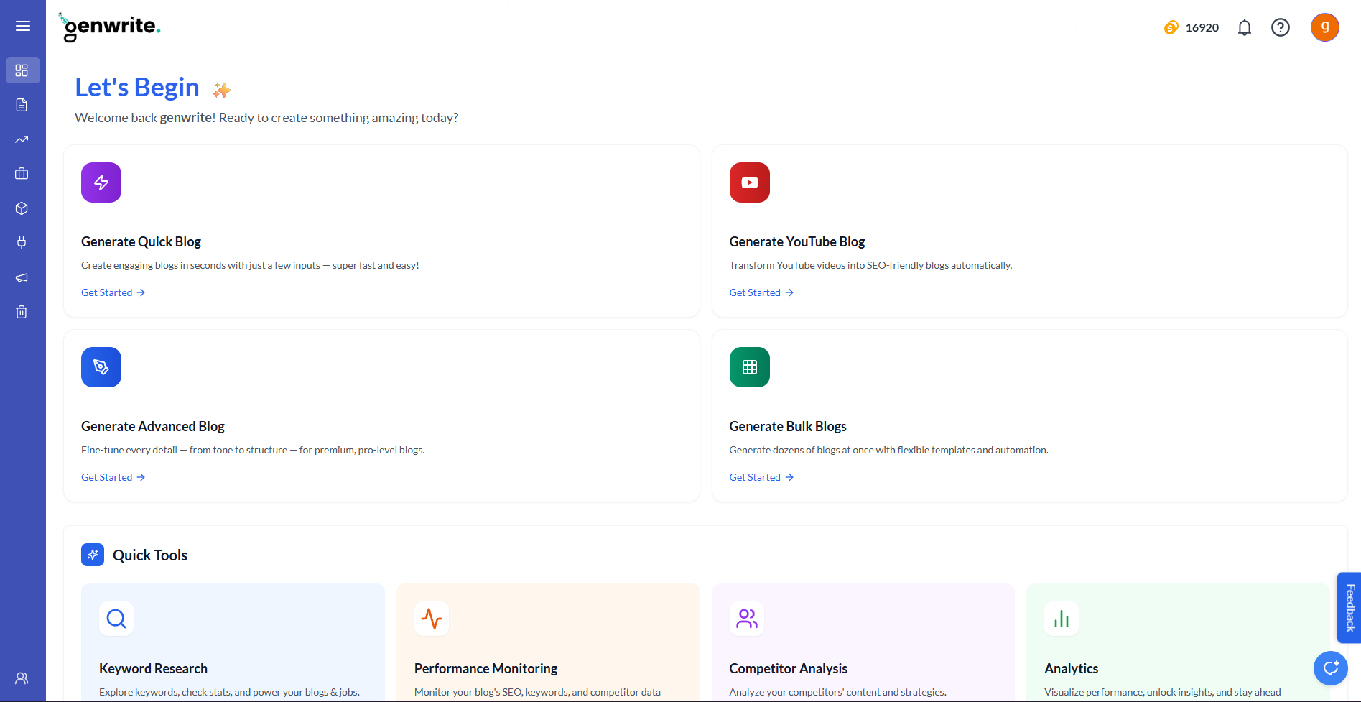Screen dimensions: 1361x702
Task: Click the trending chart icon in sidebar
Action: [22, 139]
